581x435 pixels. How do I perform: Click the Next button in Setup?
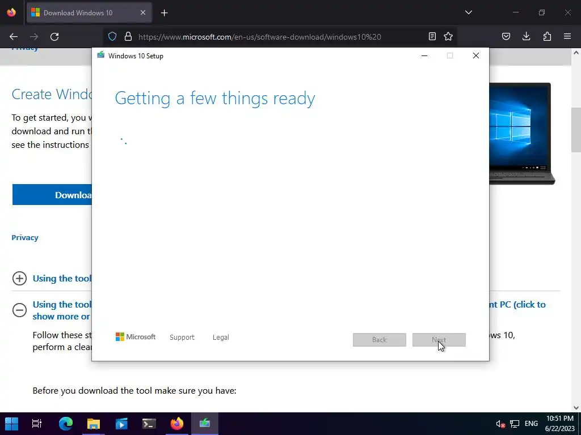click(439, 340)
